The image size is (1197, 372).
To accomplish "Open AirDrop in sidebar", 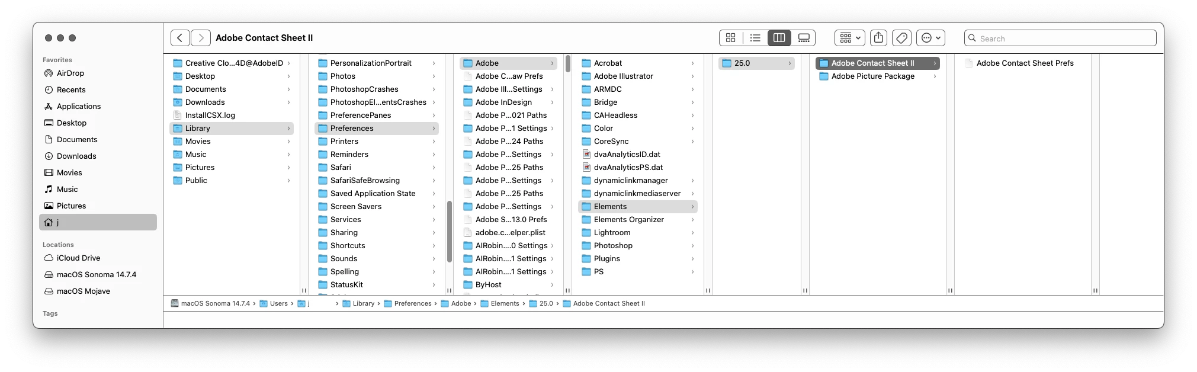I will click(98, 73).
